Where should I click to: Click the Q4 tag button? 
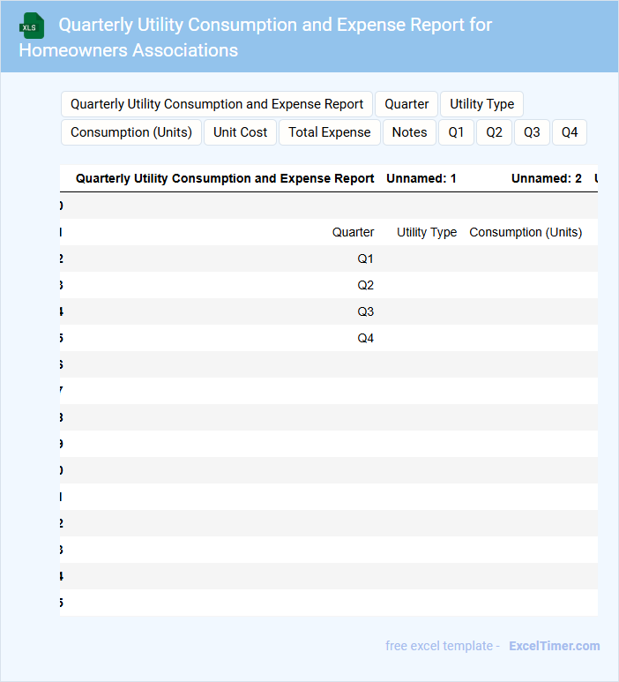click(x=570, y=132)
